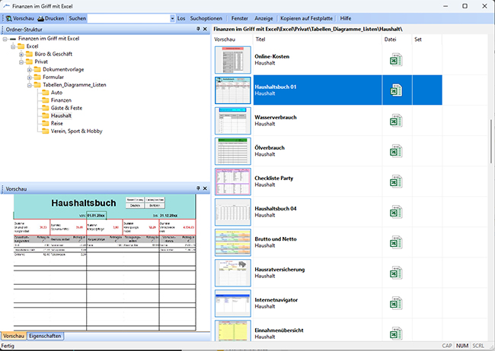The width and height of the screenshot is (495, 351).
Task: Click the Drucken printer button
Action: 50,17
